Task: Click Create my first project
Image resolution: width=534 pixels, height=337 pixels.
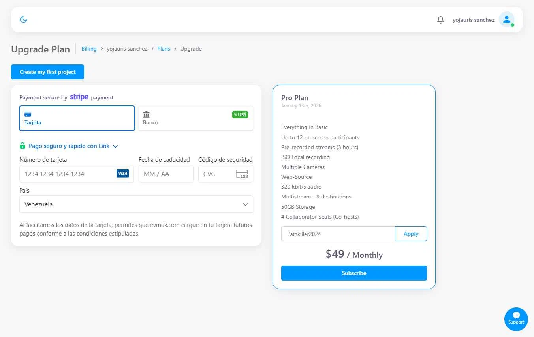Action: [47, 72]
